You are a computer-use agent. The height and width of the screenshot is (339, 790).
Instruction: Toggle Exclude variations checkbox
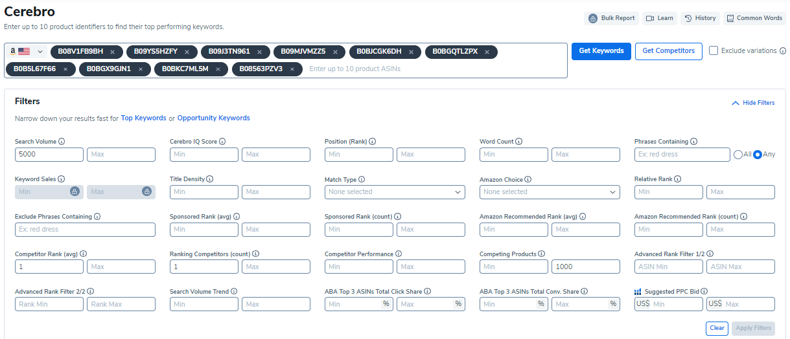714,50
